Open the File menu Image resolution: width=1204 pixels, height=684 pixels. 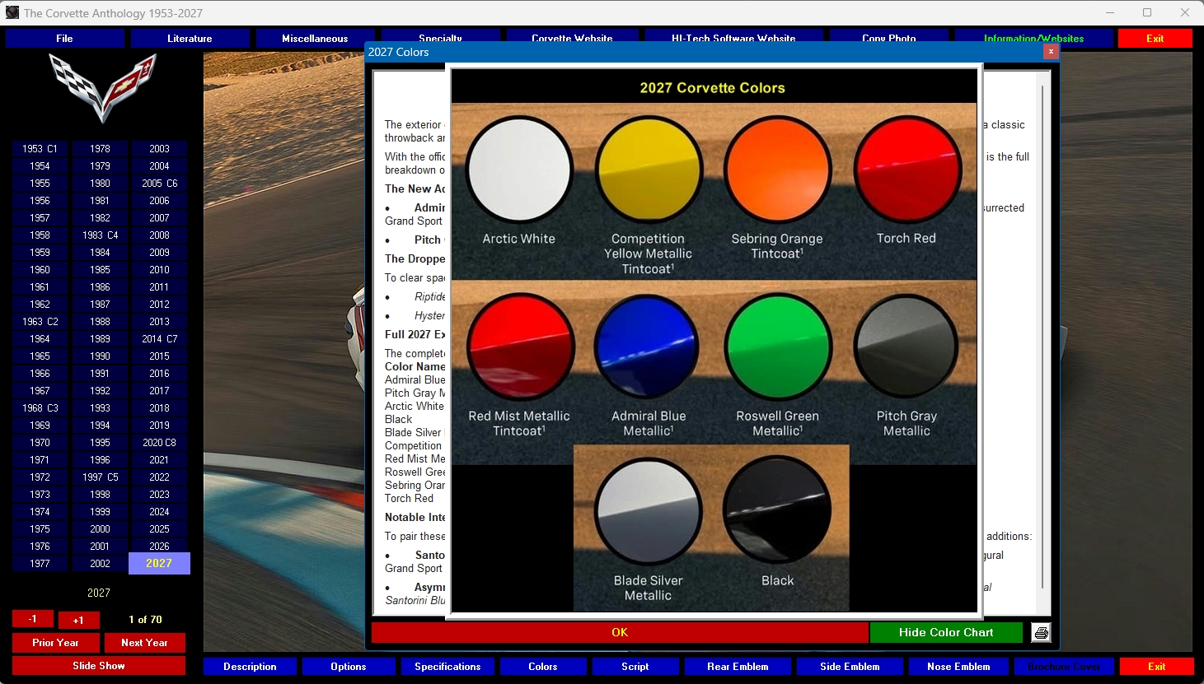pyautogui.click(x=64, y=39)
